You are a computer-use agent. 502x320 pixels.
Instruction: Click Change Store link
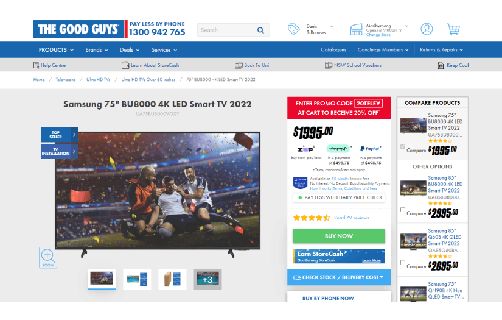(378, 35)
